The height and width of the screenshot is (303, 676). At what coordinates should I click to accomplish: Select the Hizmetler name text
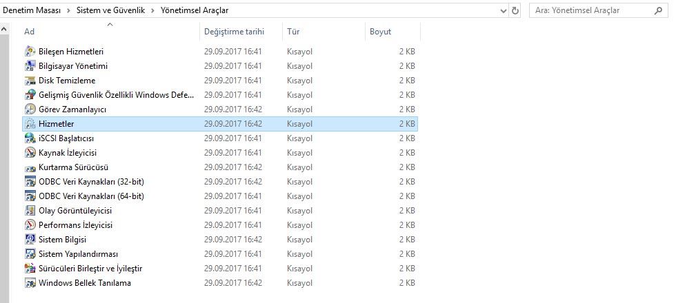[57, 124]
